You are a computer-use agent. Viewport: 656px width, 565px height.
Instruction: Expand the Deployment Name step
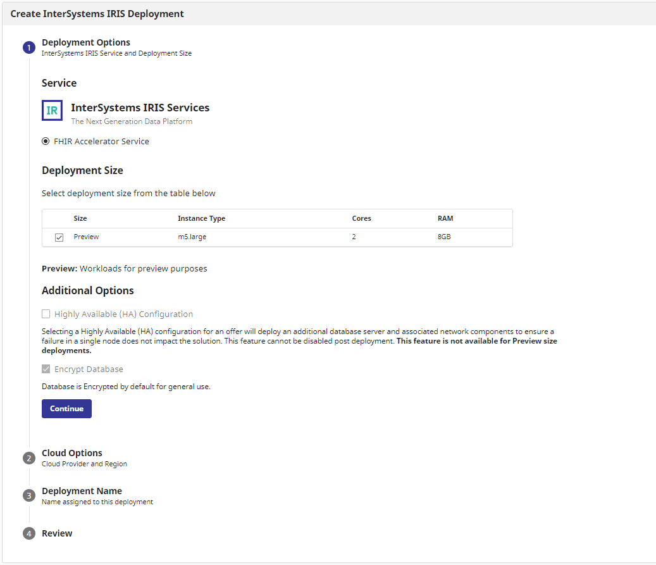[82, 491]
